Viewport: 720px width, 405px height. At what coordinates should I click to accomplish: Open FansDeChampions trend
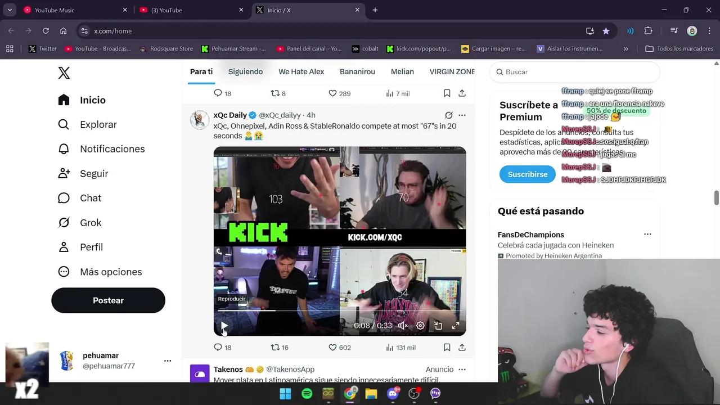click(531, 235)
